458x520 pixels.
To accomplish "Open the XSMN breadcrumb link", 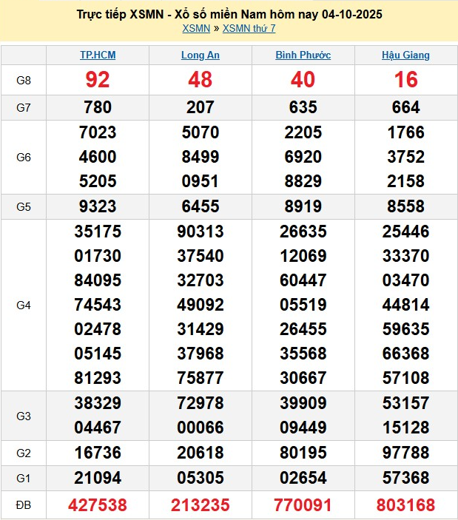I will [x=195, y=29].
